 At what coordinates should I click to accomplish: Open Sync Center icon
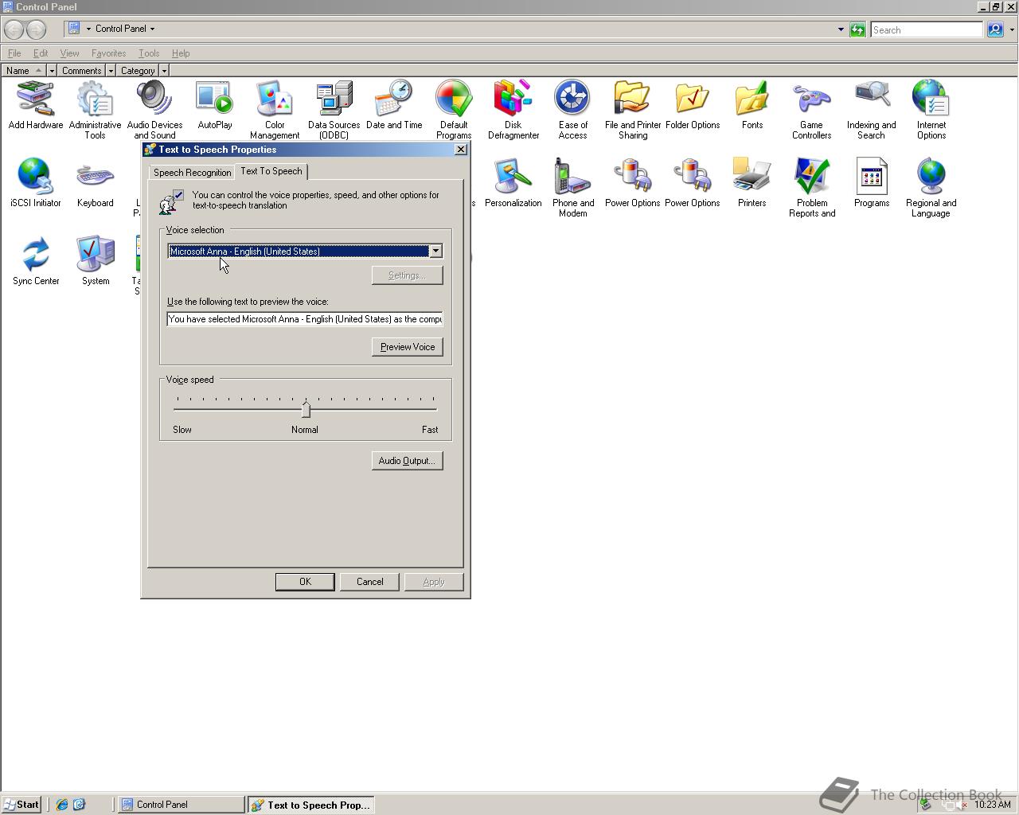click(x=36, y=261)
